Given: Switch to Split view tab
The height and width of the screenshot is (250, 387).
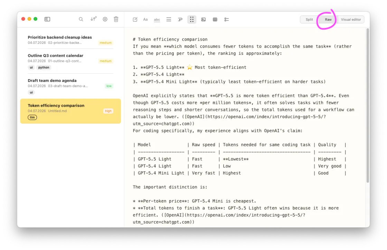Looking at the screenshot, I should [309, 19].
